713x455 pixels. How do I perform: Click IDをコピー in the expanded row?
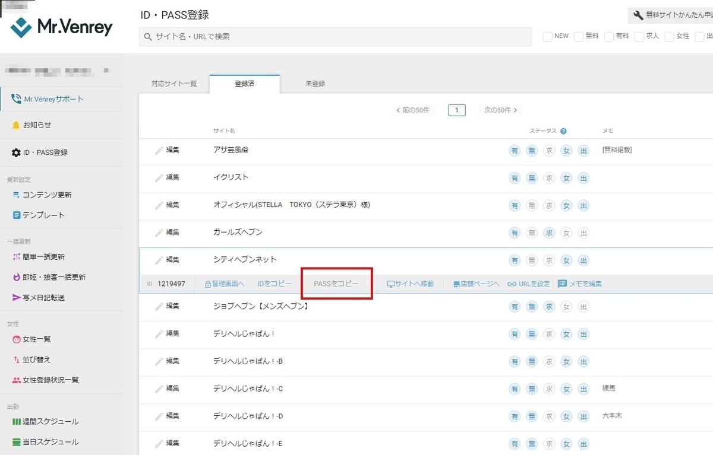275,284
